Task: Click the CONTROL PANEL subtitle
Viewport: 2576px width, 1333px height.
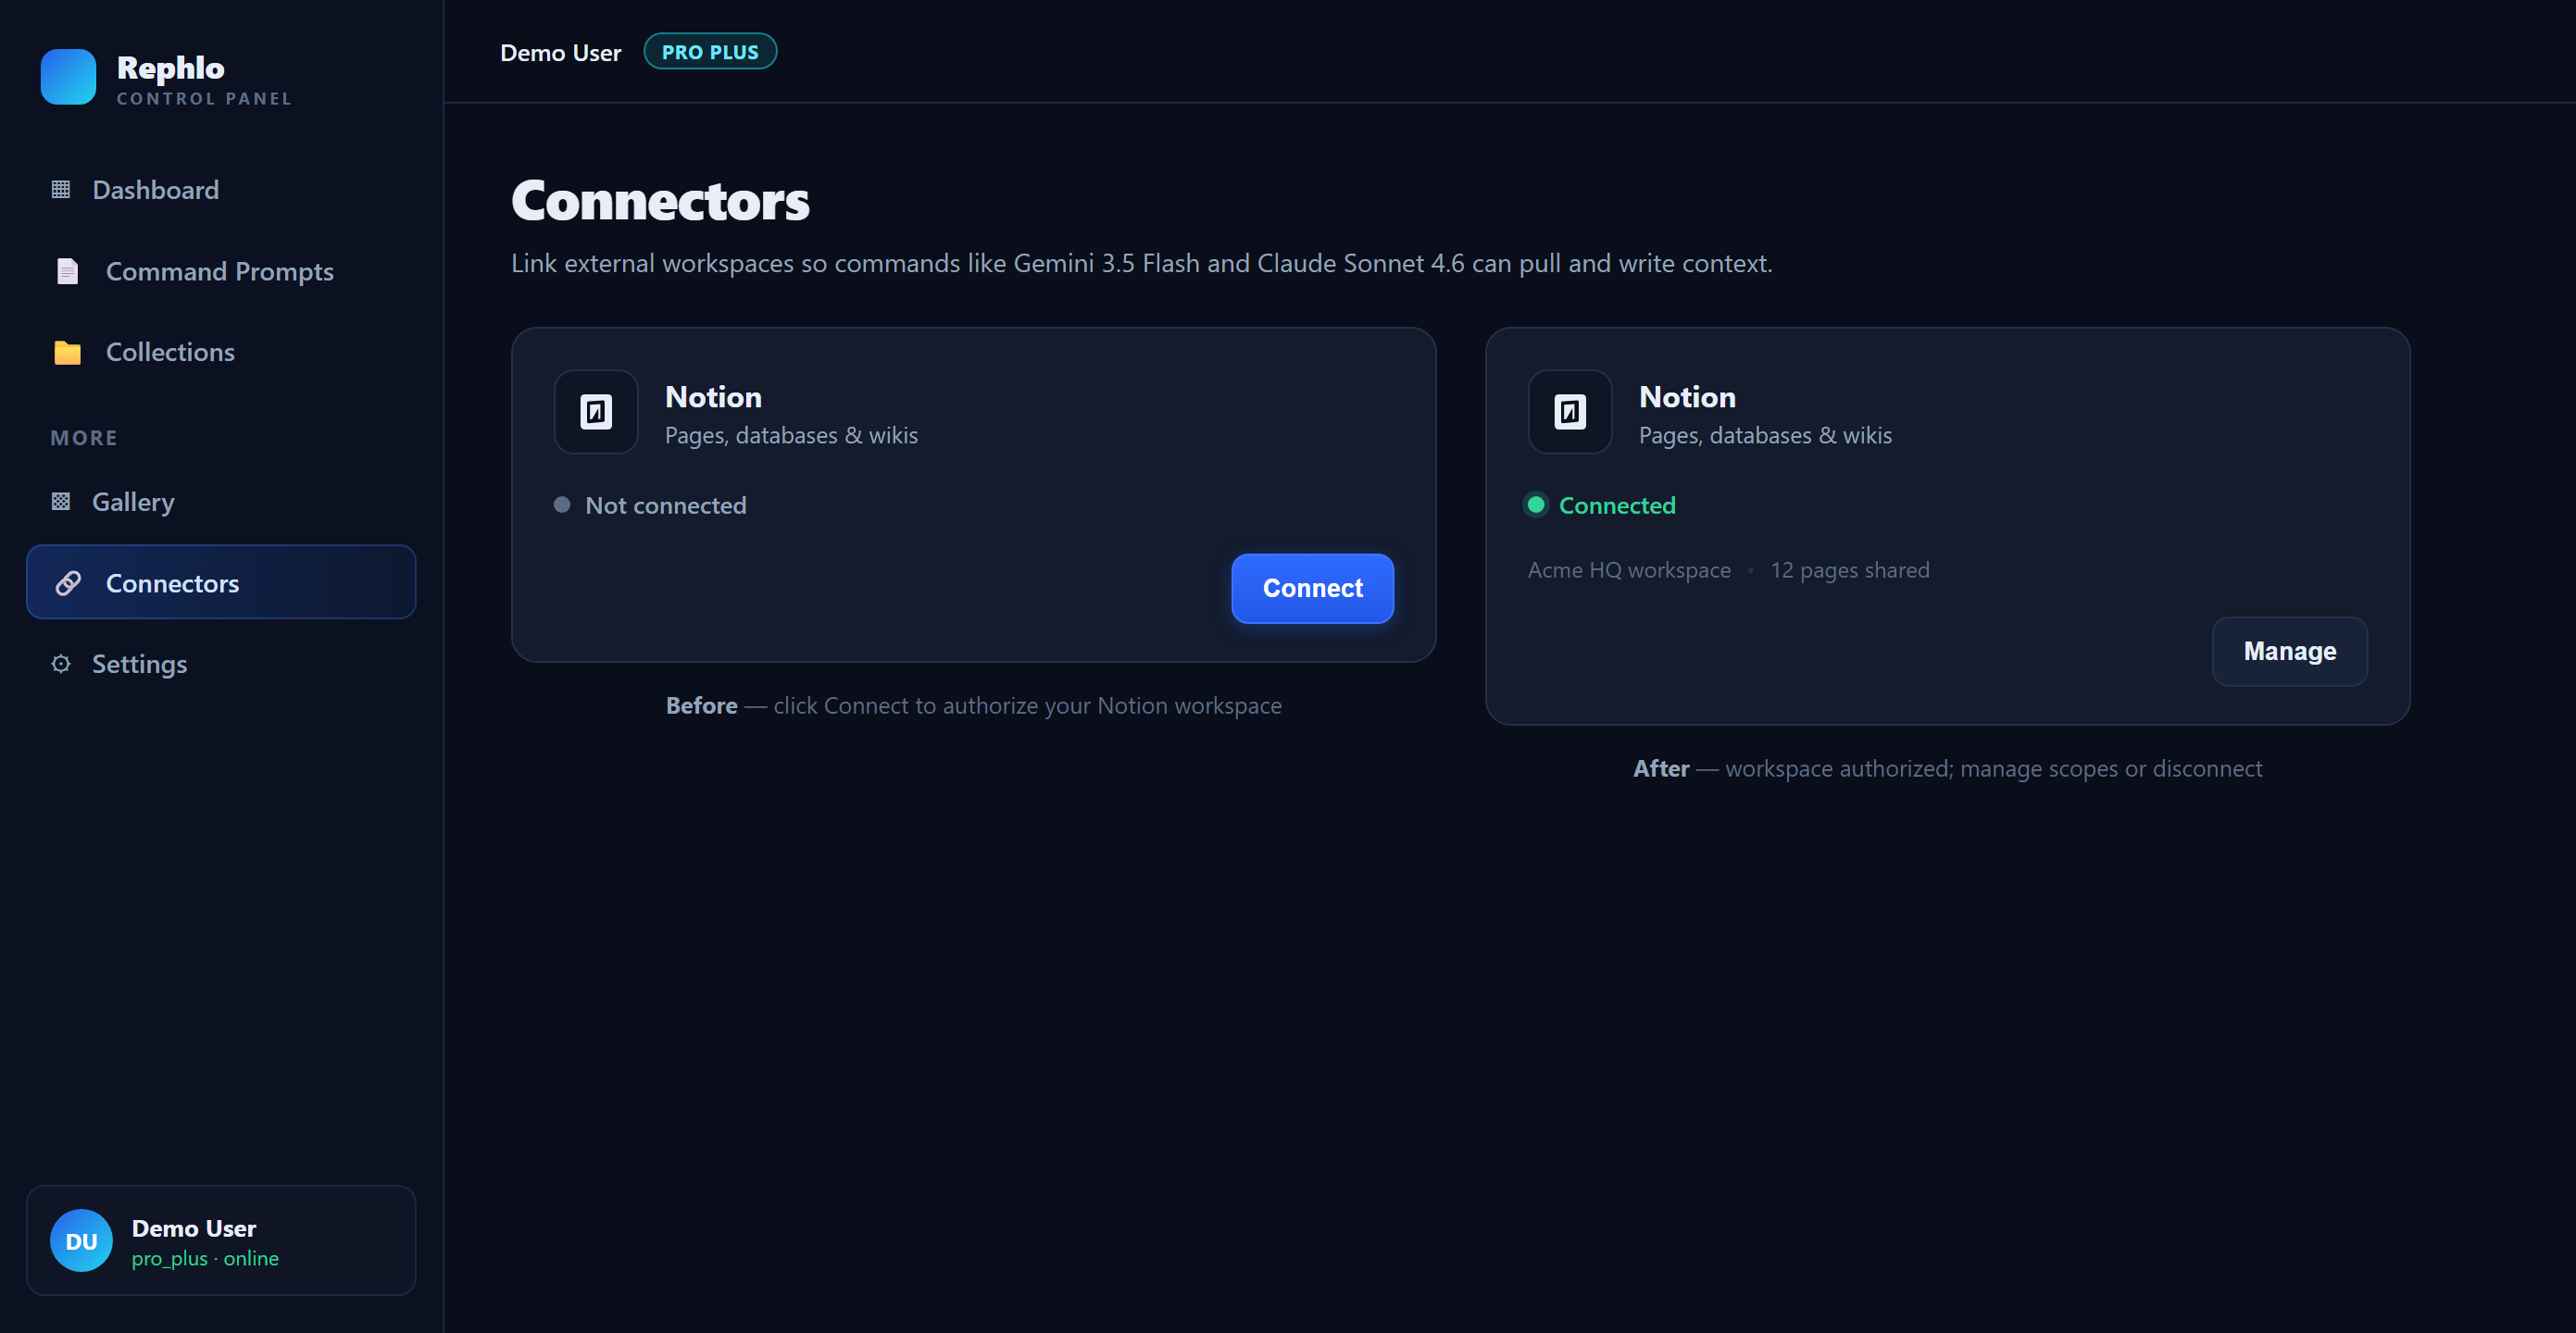Action: pyautogui.click(x=205, y=98)
